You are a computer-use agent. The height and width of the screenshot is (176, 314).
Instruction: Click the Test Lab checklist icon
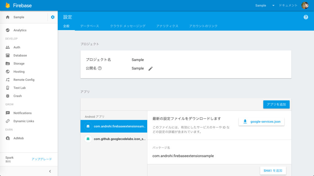click(8, 88)
